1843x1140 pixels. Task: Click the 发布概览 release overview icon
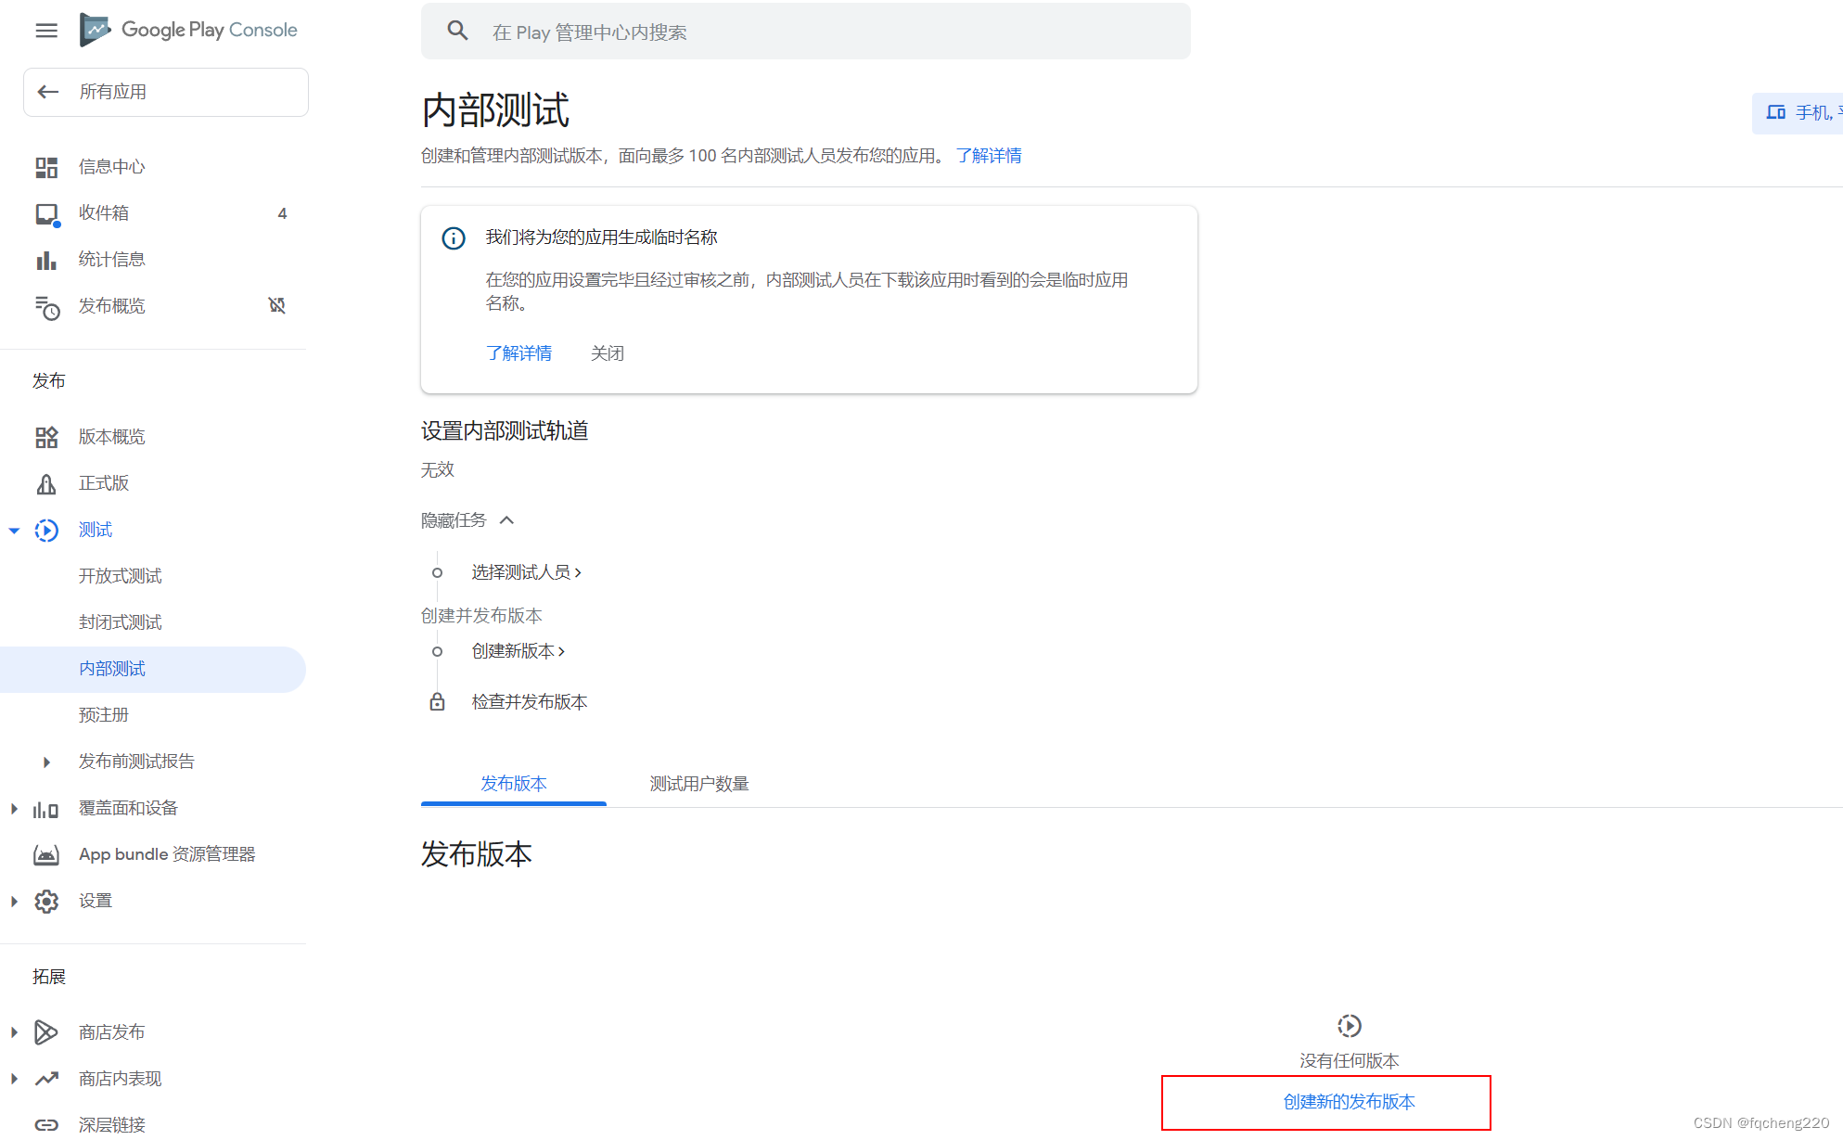45,304
